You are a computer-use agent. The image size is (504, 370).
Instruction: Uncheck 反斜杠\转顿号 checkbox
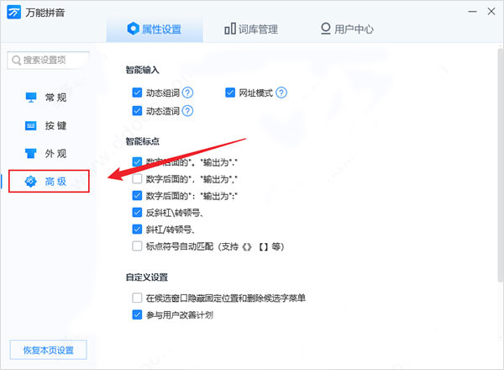tap(137, 213)
